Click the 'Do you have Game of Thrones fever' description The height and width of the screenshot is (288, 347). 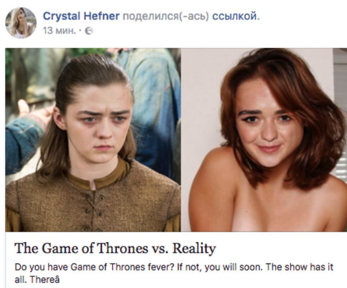(x=174, y=270)
